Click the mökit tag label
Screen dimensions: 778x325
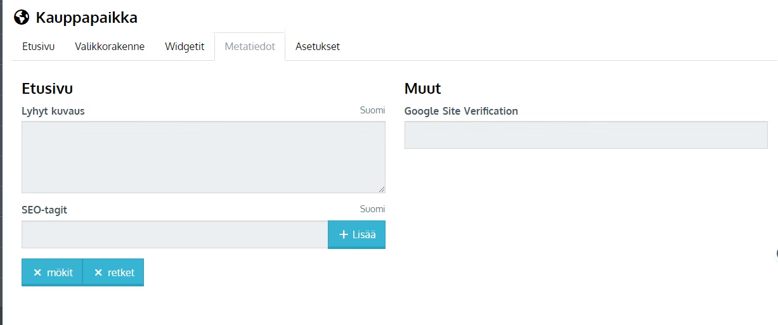click(x=60, y=272)
